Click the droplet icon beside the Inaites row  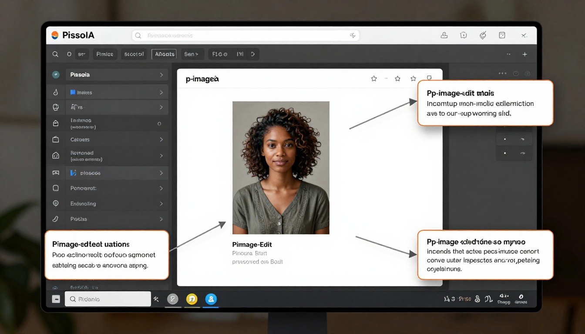pos(55,92)
